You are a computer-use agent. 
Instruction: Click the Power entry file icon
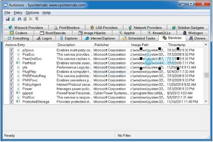18,89
